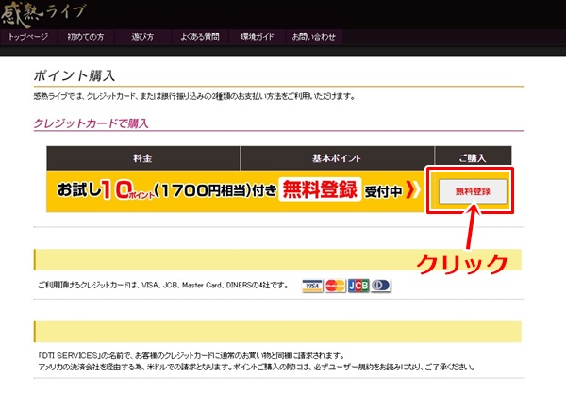Click the 無料登録 button

coord(473,191)
